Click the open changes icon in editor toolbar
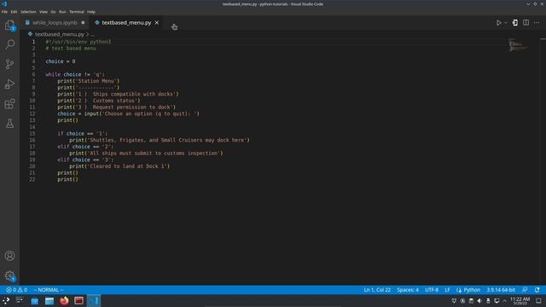This screenshot has width=546, height=307. (515, 23)
